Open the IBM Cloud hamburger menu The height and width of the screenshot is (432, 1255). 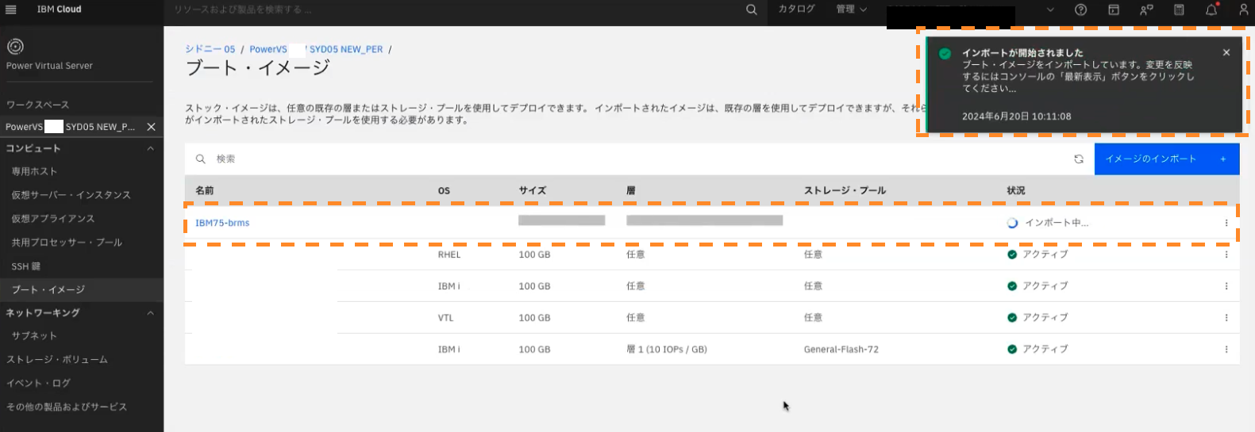(11, 10)
